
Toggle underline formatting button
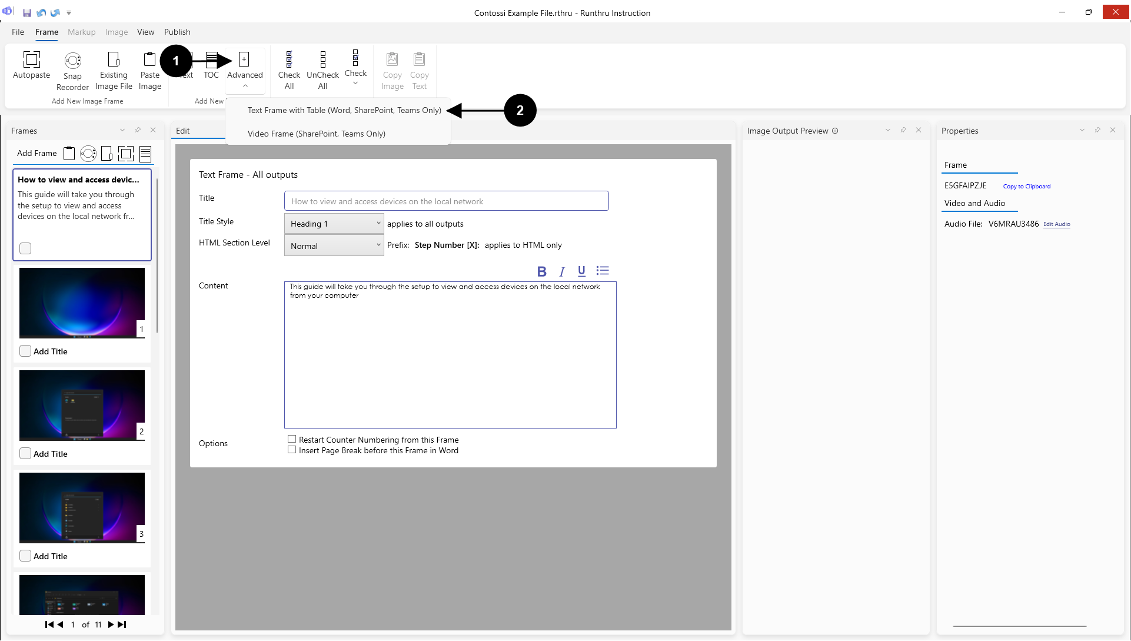click(581, 271)
